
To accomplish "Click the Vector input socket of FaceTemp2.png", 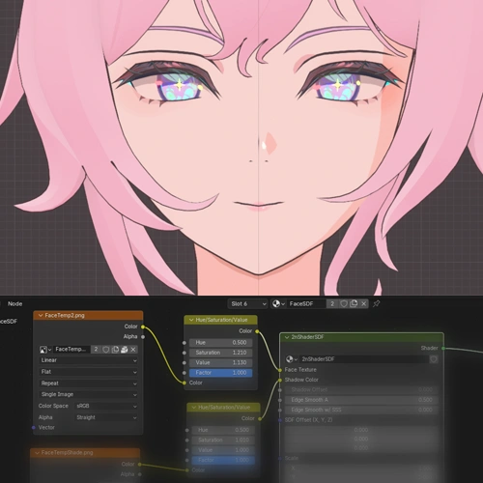I will click(34, 428).
